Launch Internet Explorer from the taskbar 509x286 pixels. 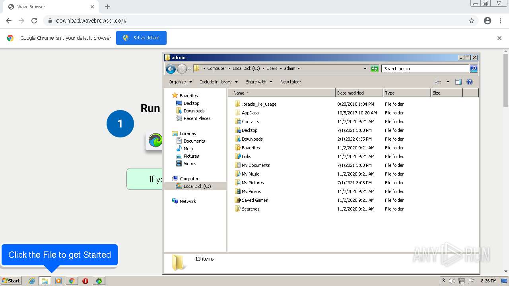(31, 281)
